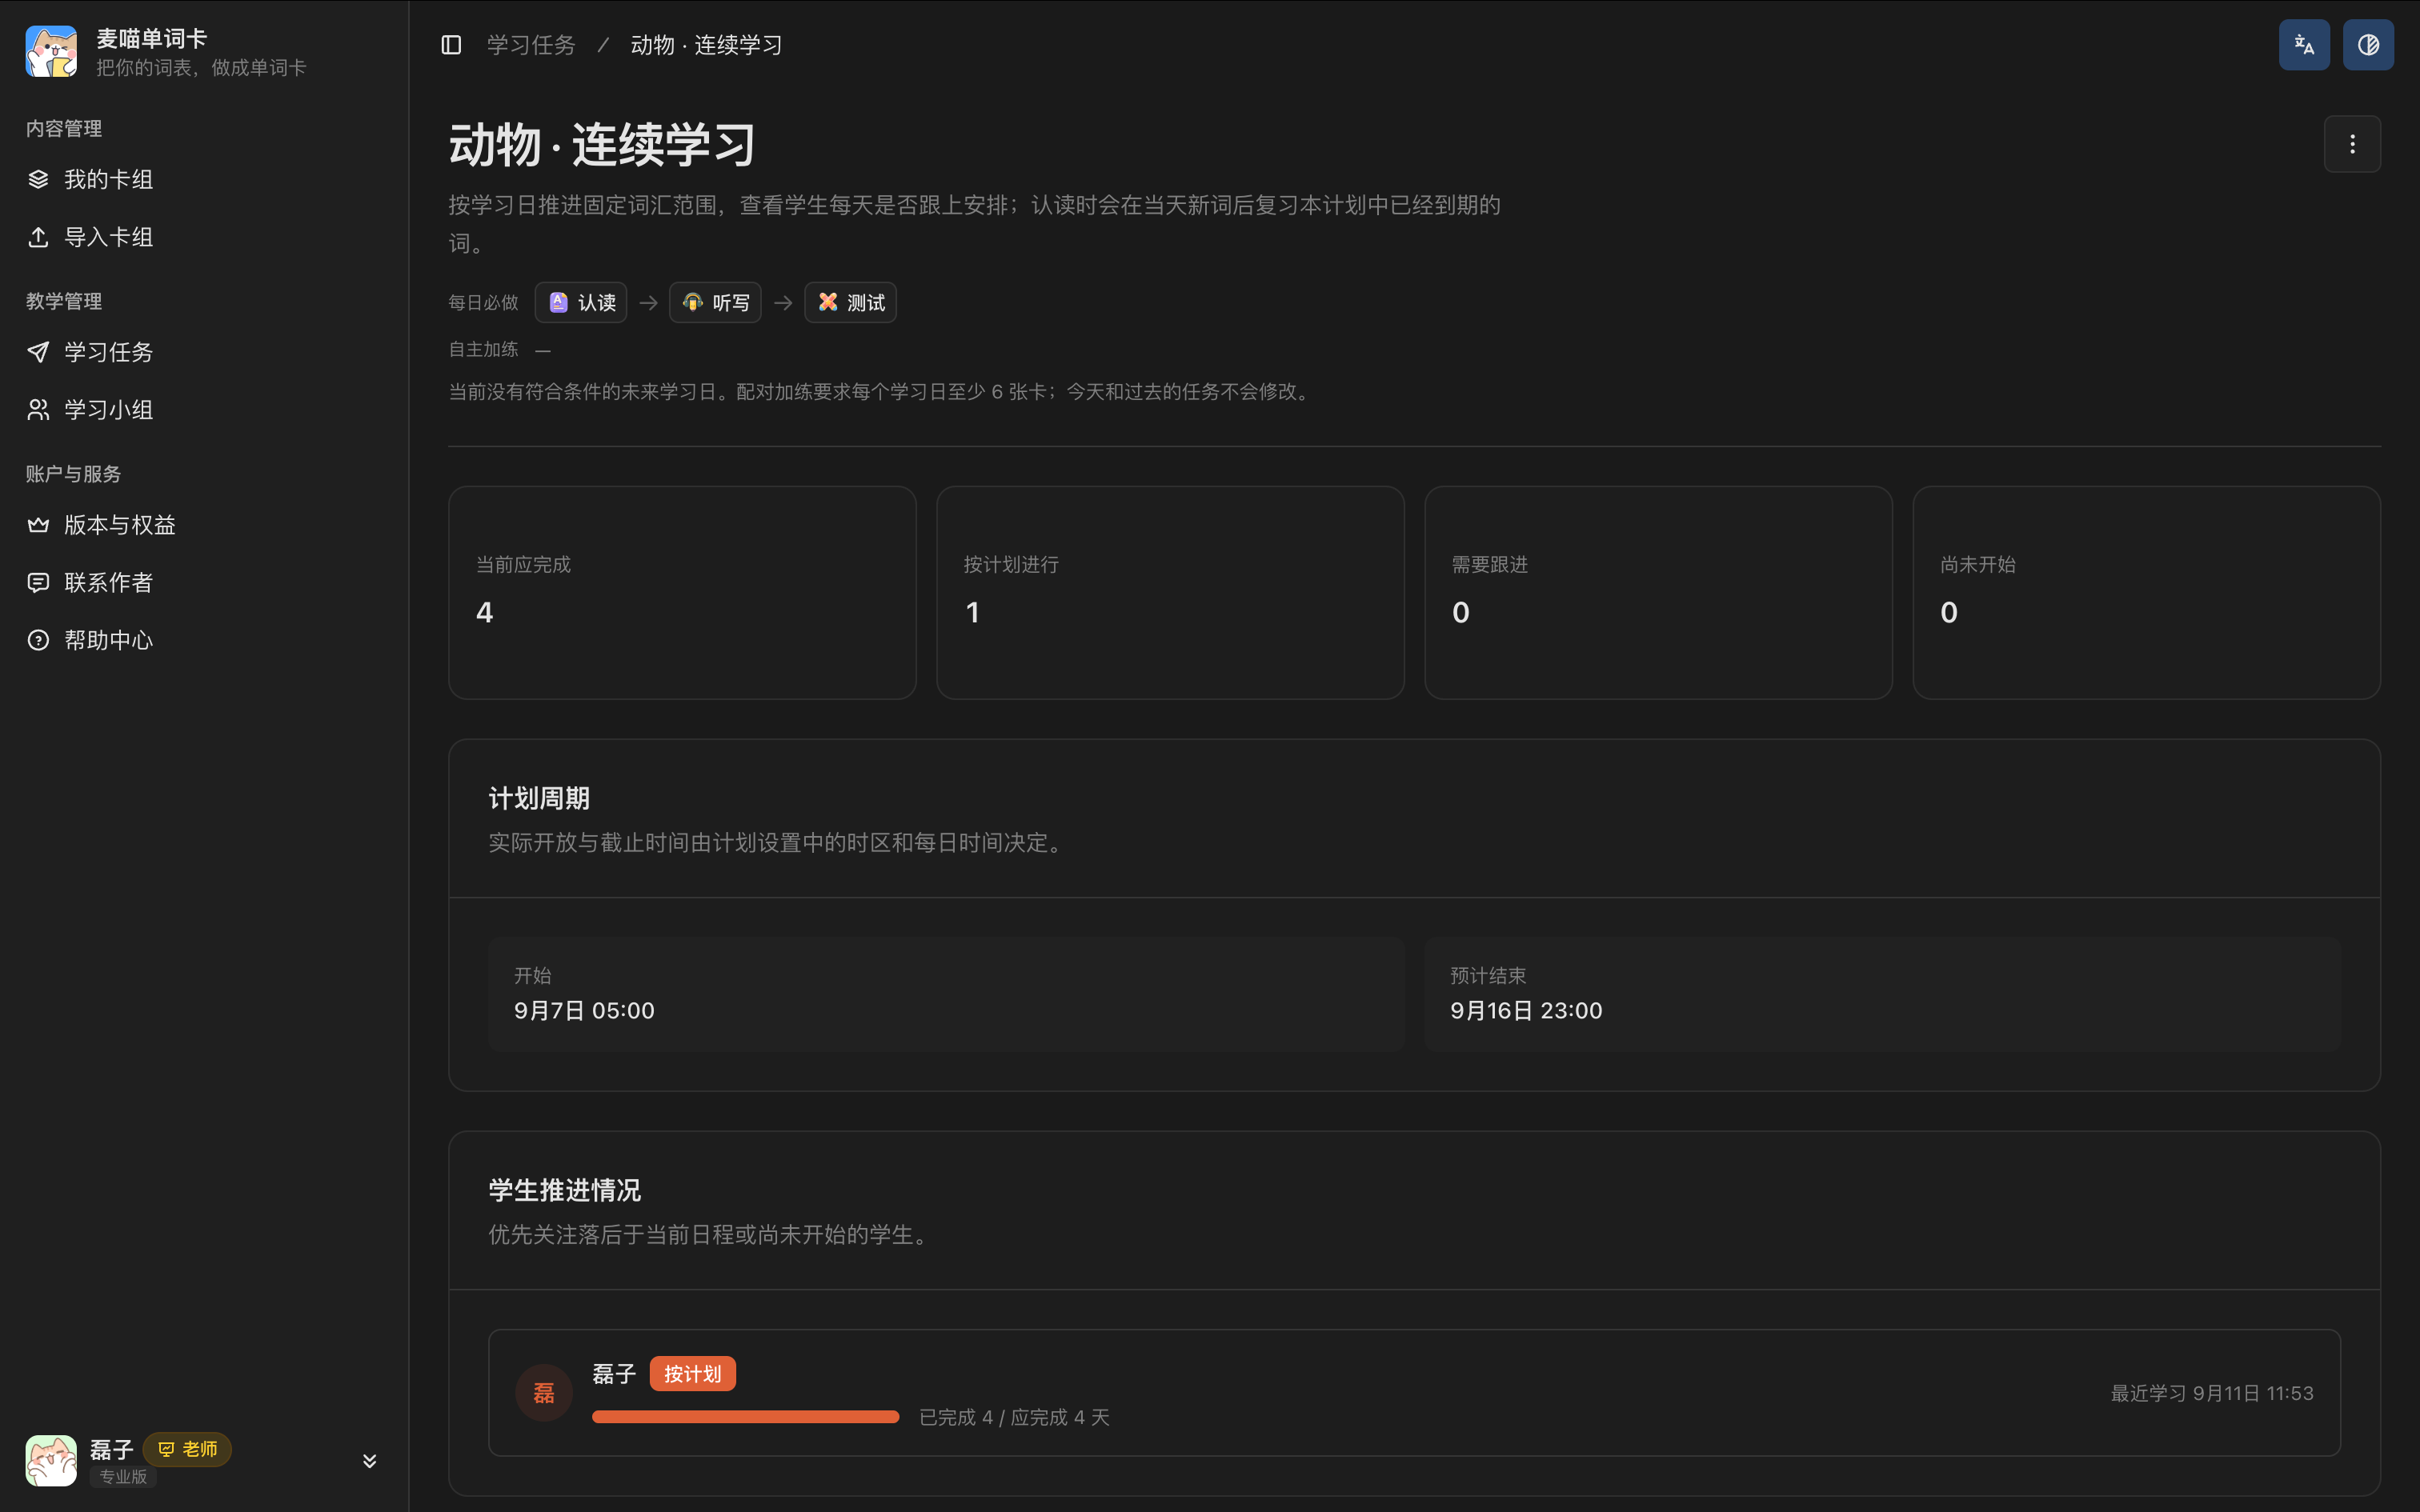Open 导入卡组 in sidebar
2420x1512 pixels.
point(204,237)
